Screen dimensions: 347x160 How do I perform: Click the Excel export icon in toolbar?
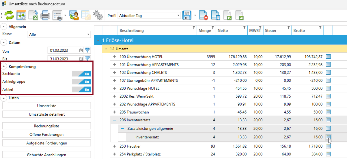[34, 15]
